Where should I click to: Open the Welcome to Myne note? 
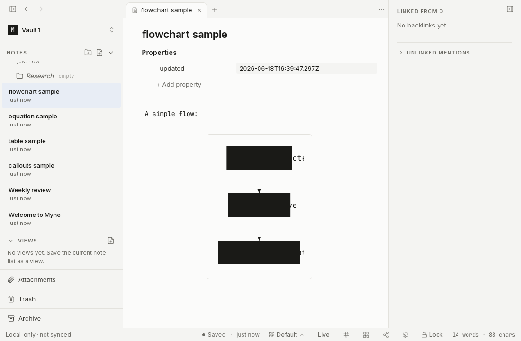click(61, 218)
